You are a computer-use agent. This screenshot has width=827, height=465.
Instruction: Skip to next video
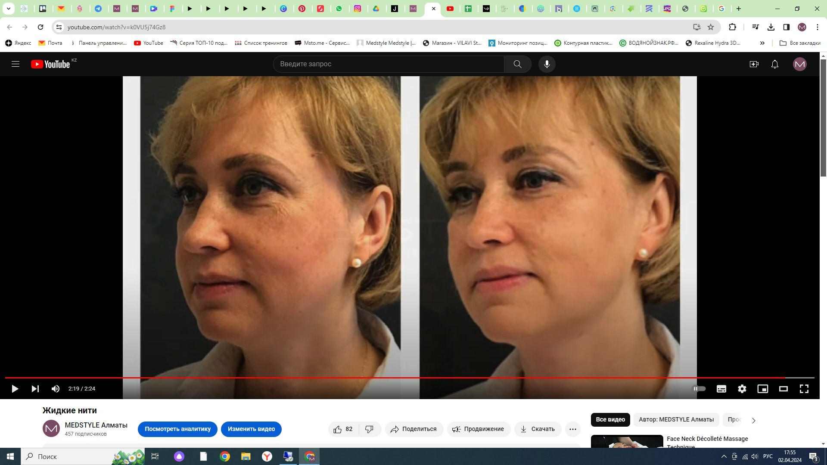pyautogui.click(x=35, y=389)
